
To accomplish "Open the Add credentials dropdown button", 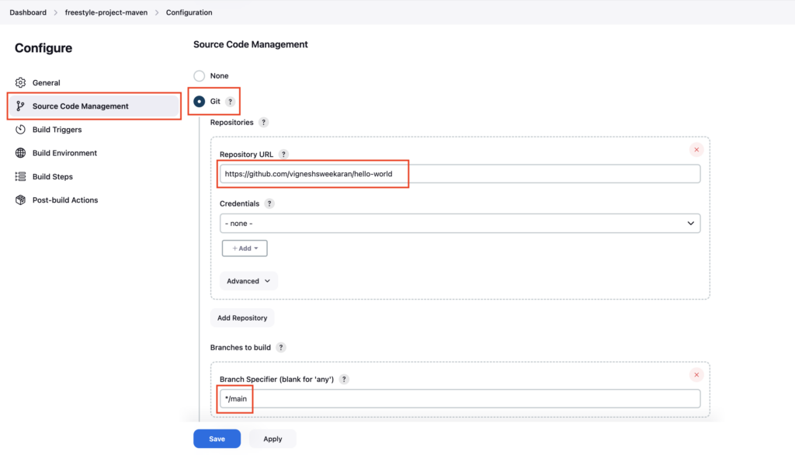I will (x=245, y=248).
